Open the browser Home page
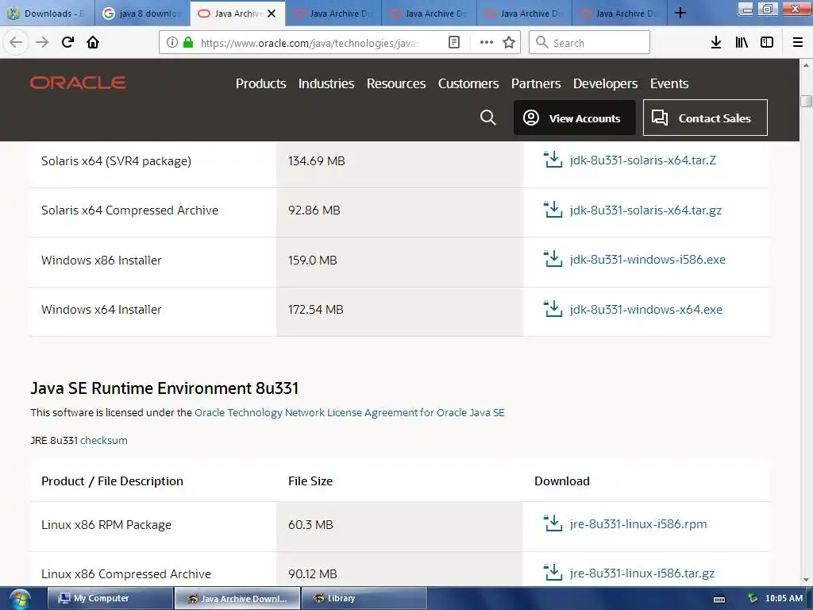 point(93,43)
